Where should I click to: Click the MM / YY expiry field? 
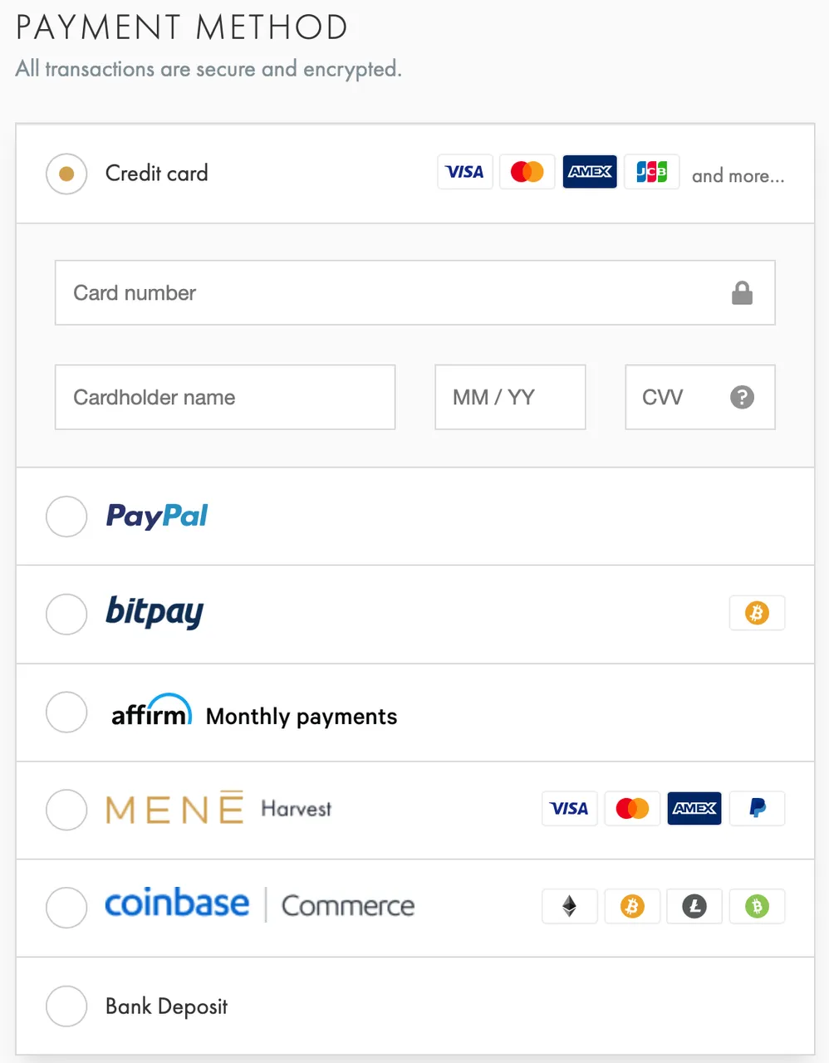[x=510, y=397]
